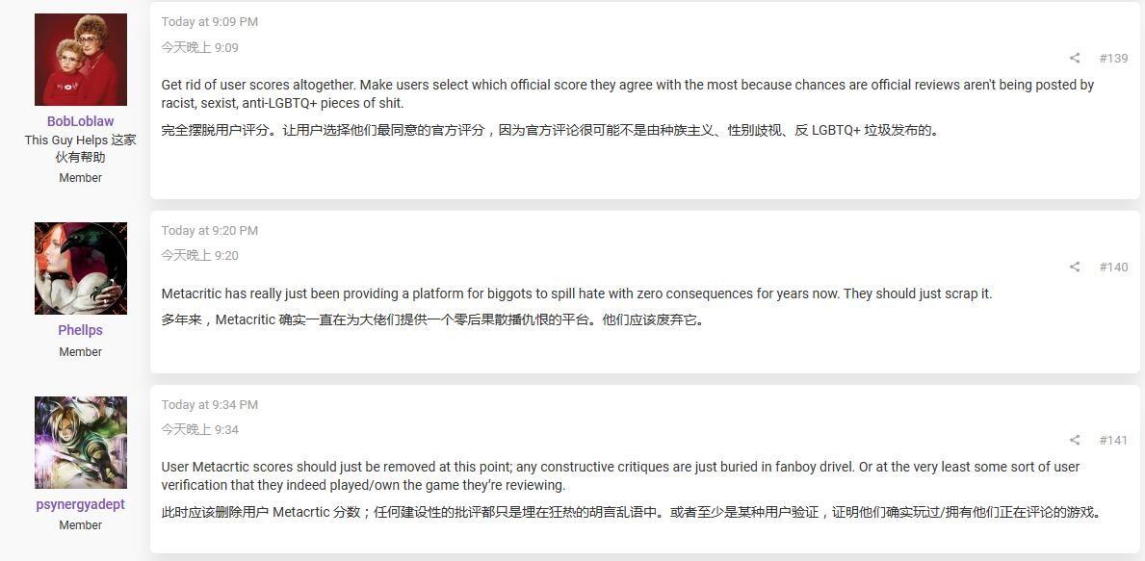Click BobLoblaw's 'This Guy Helps' title
Screen dimensions: 1145x561
(x=80, y=148)
